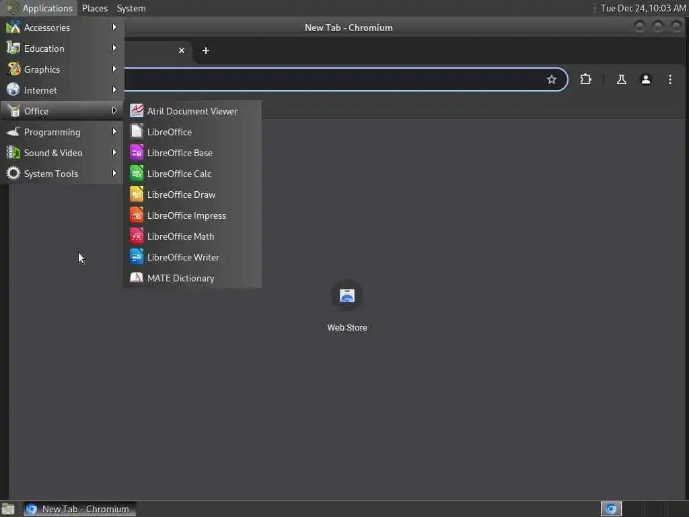Open the Web Store shortcut

point(347,306)
